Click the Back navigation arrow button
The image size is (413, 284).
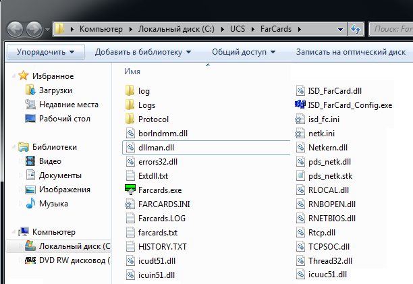coord(16,30)
